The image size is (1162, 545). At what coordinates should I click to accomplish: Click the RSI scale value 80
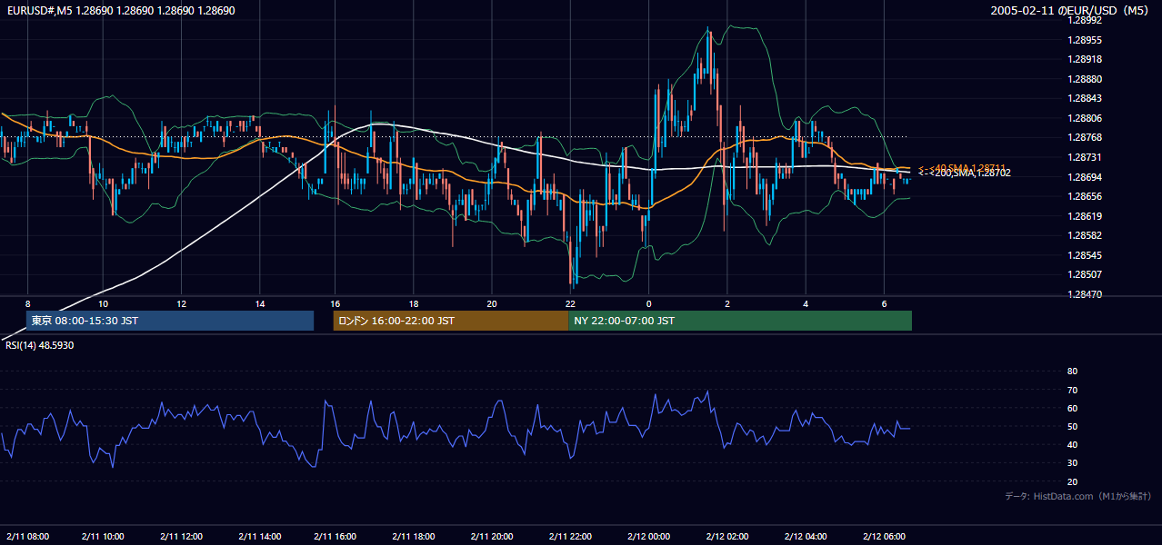1072,372
